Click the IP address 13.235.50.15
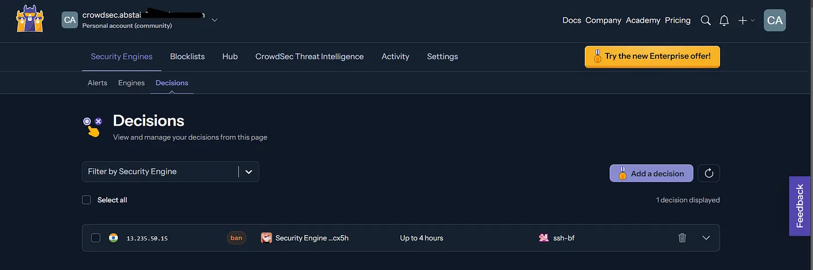 click(147, 238)
